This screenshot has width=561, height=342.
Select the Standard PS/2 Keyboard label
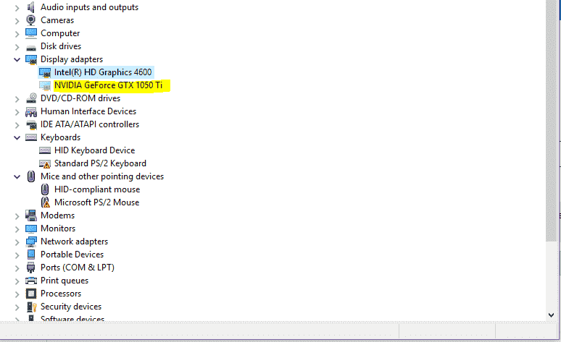[100, 163]
